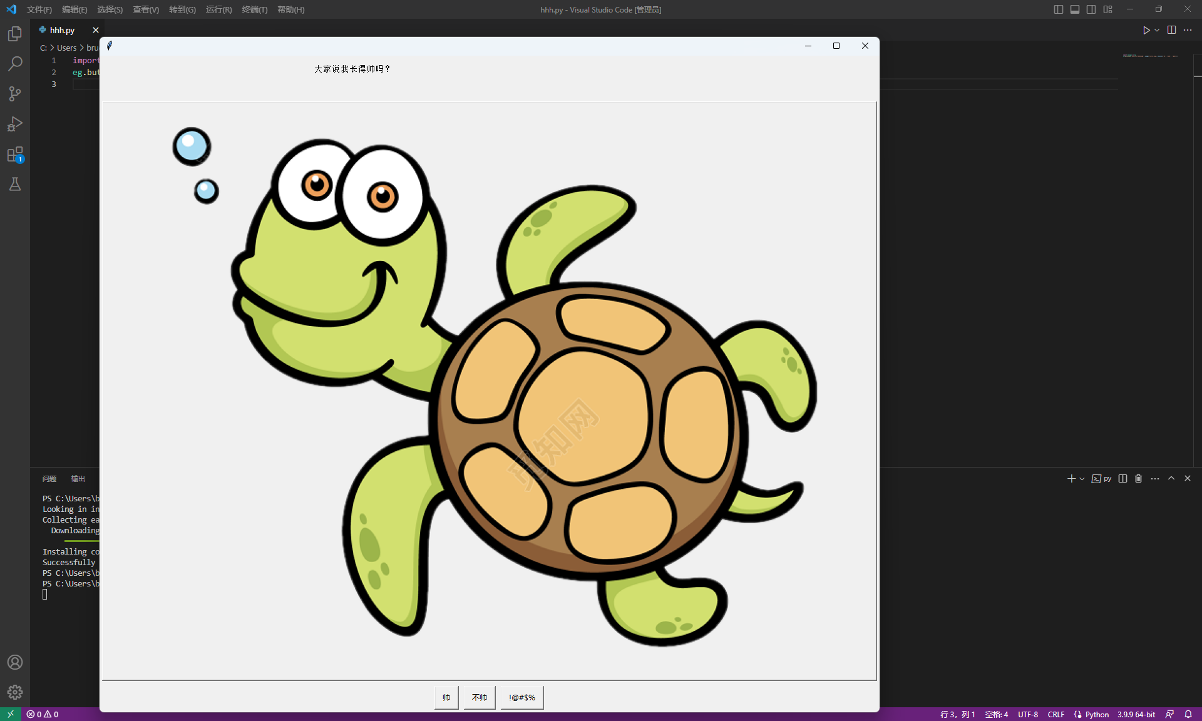The width and height of the screenshot is (1202, 721).
Task: Split the editor to the right
Action: coord(1171,30)
